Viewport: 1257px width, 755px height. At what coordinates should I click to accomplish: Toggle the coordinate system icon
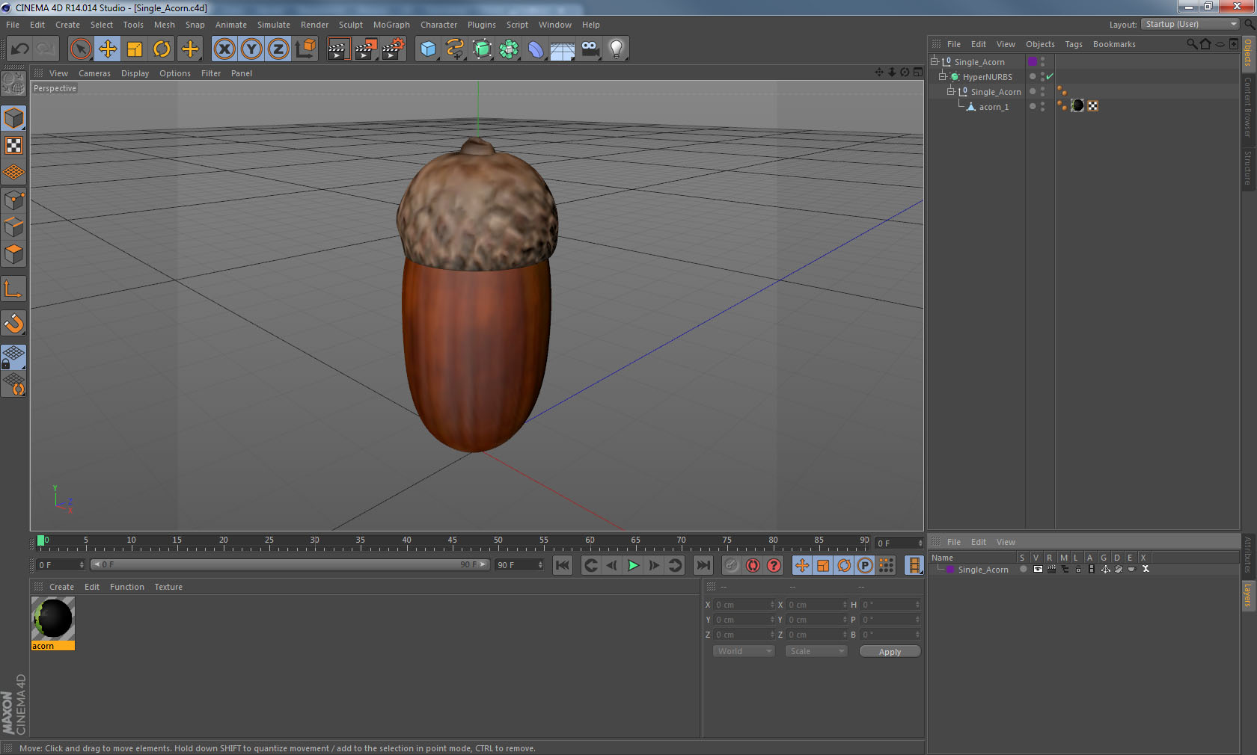click(x=305, y=49)
